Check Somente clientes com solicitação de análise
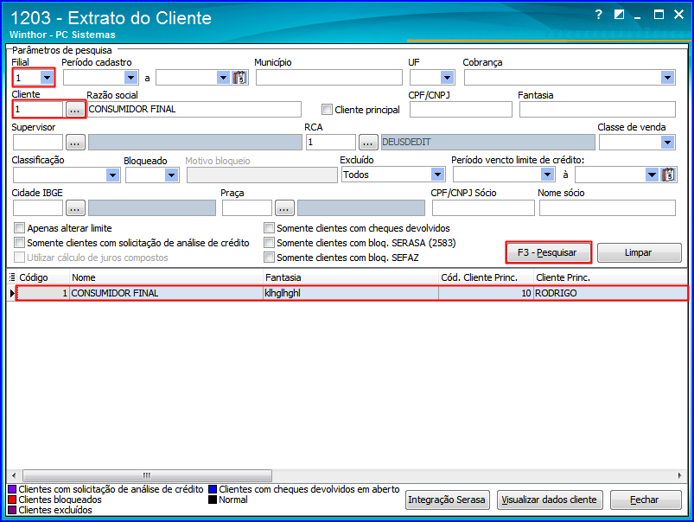This screenshot has height=522, width=694. pos(19,243)
